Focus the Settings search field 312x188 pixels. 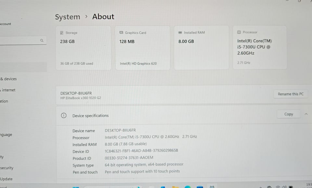[23, 40]
